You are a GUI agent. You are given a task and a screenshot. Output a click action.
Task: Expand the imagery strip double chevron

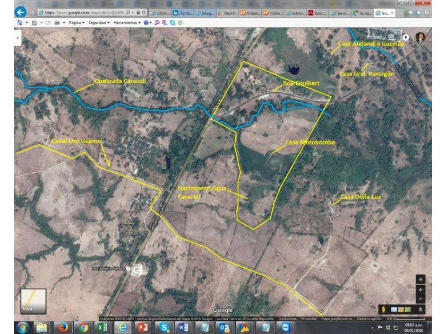pos(421,310)
